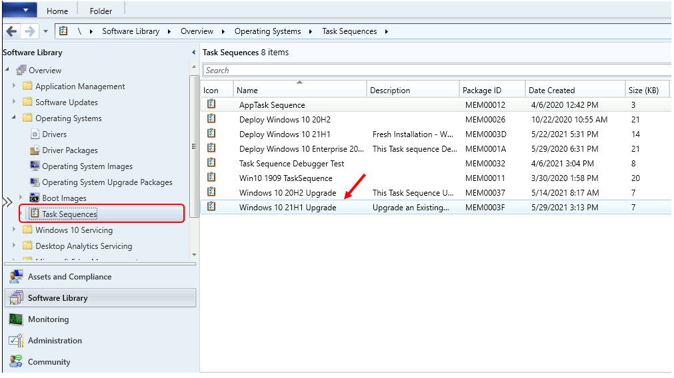Viewport: 674px width, 378px height.
Task: Sort by the Date Created column
Action: click(x=575, y=90)
